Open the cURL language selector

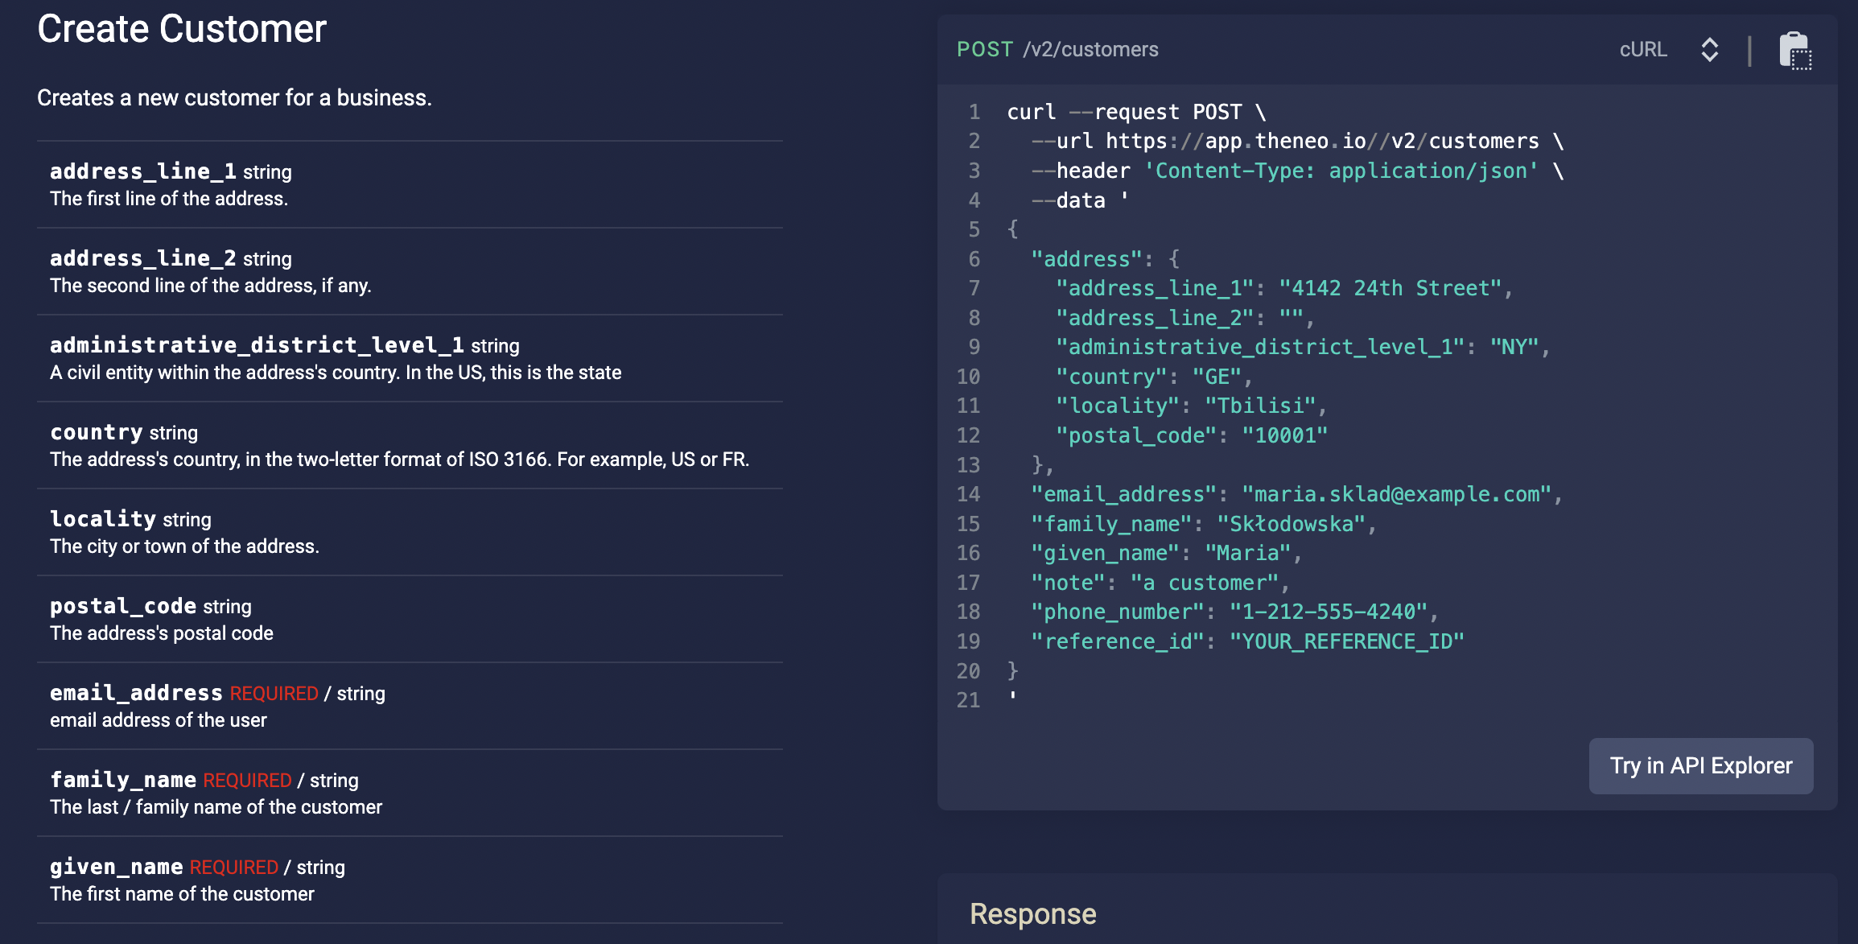(x=1643, y=50)
